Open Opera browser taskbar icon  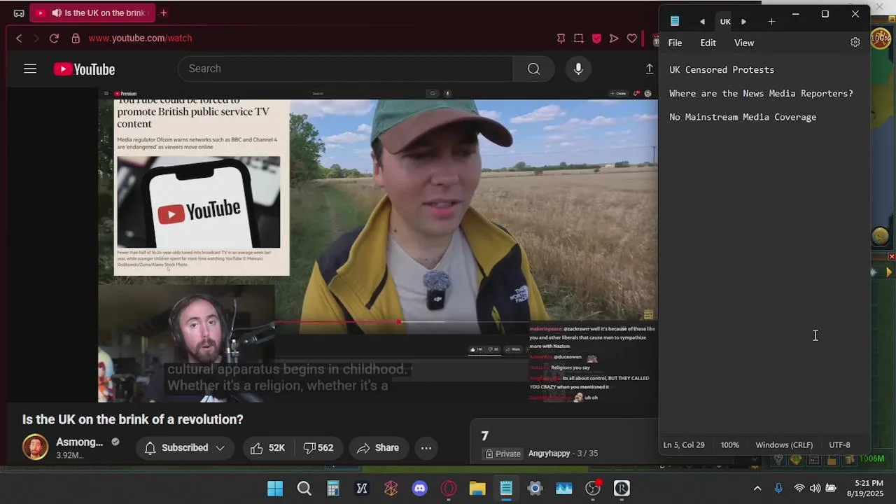click(449, 489)
